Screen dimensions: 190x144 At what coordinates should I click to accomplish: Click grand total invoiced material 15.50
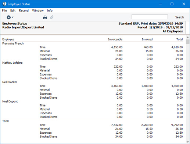[x=149, y=129]
